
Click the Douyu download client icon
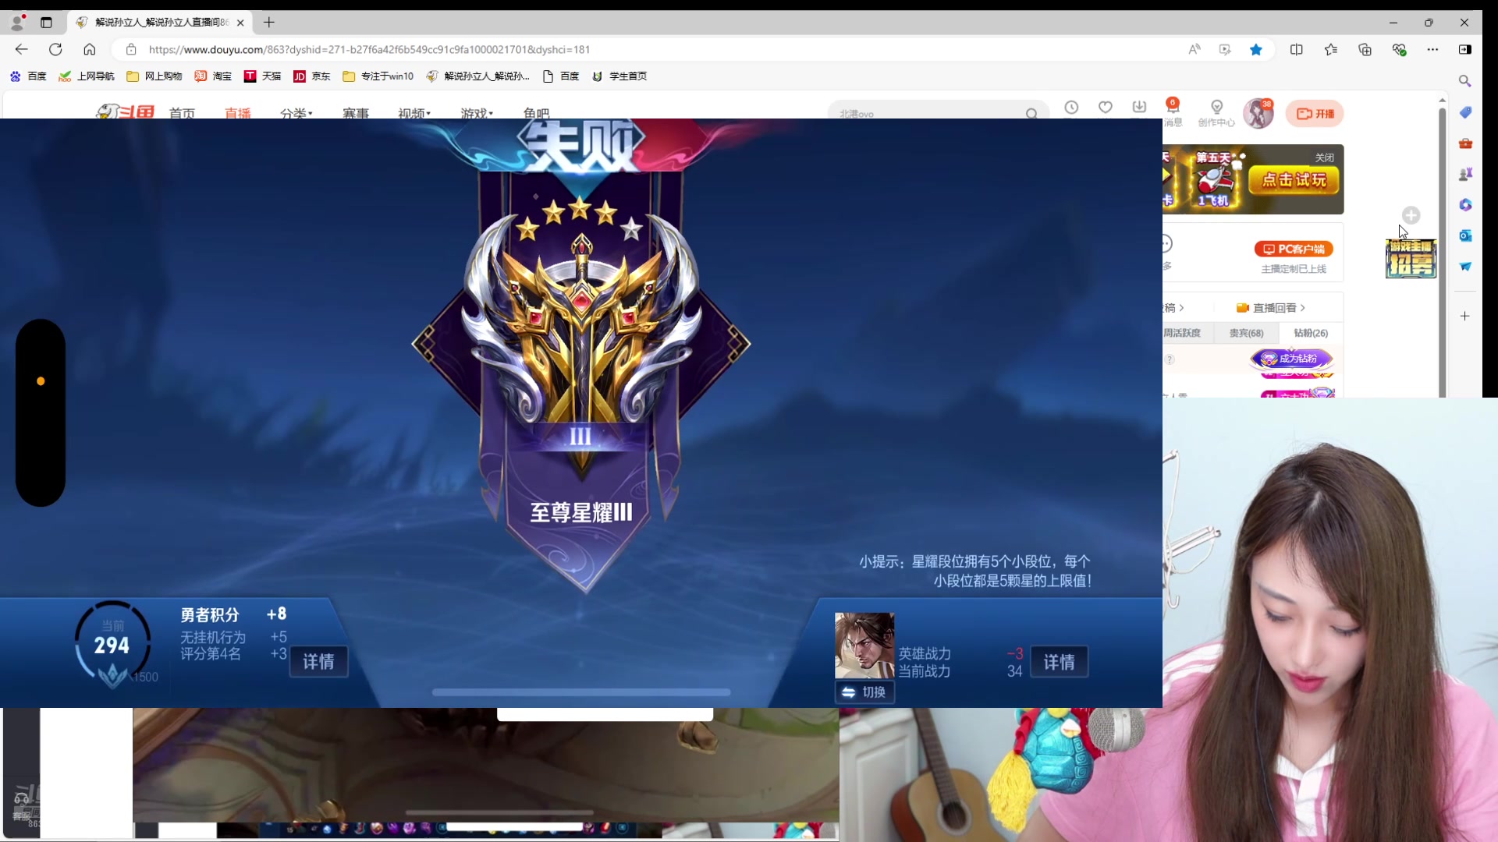(x=1139, y=108)
